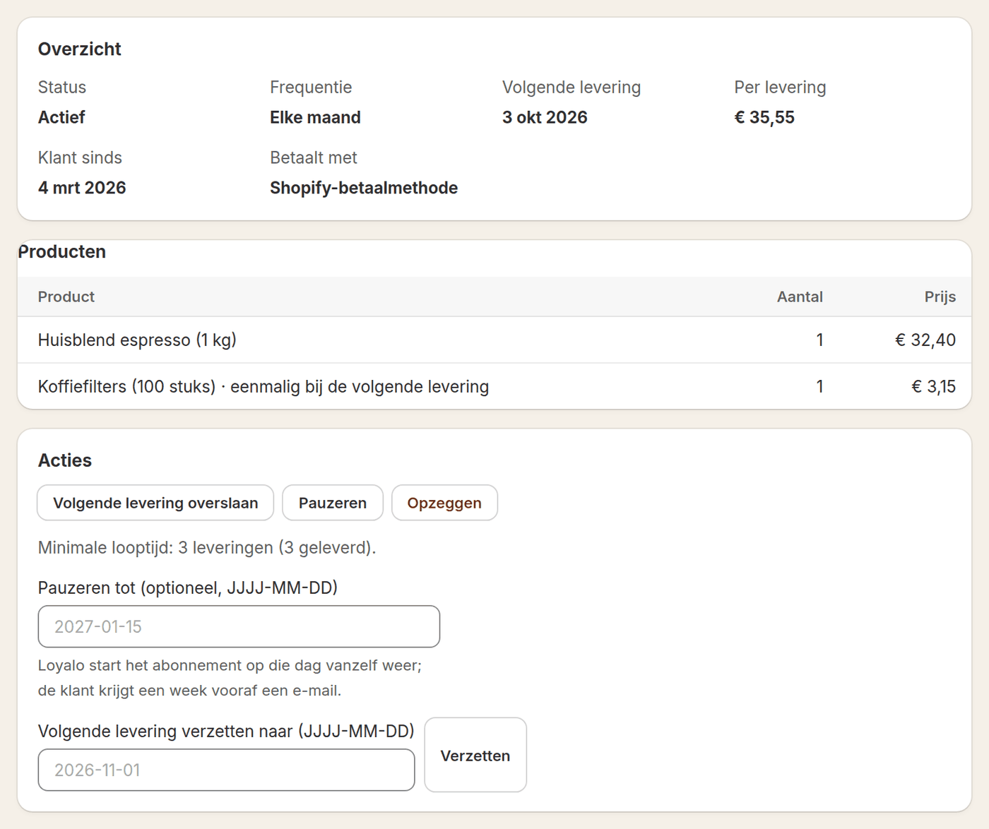Click the Acties section heading
This screenshot has width=989, height=829.
(65, 460)
